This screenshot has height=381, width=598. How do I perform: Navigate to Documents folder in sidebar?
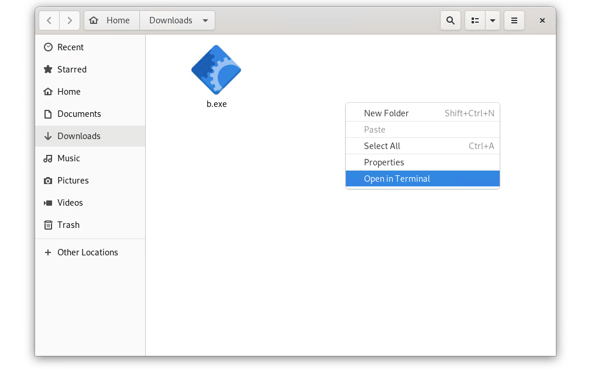pos(79,114)
